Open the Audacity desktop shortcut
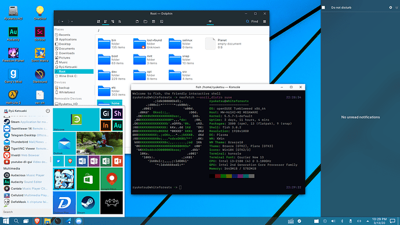This screenshot has width=400, height=225. point(13,34)
